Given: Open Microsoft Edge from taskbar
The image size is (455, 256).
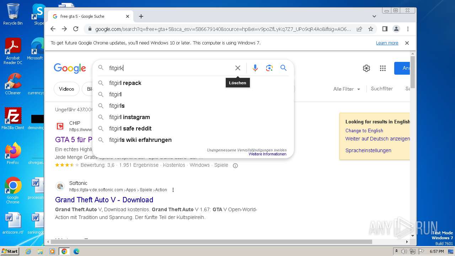Looking at the screenshot, I should point(76,251).
